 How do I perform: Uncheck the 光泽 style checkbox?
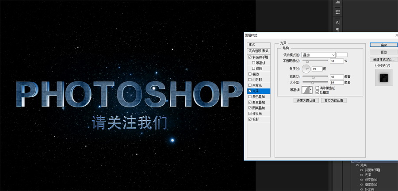point(250,91)
